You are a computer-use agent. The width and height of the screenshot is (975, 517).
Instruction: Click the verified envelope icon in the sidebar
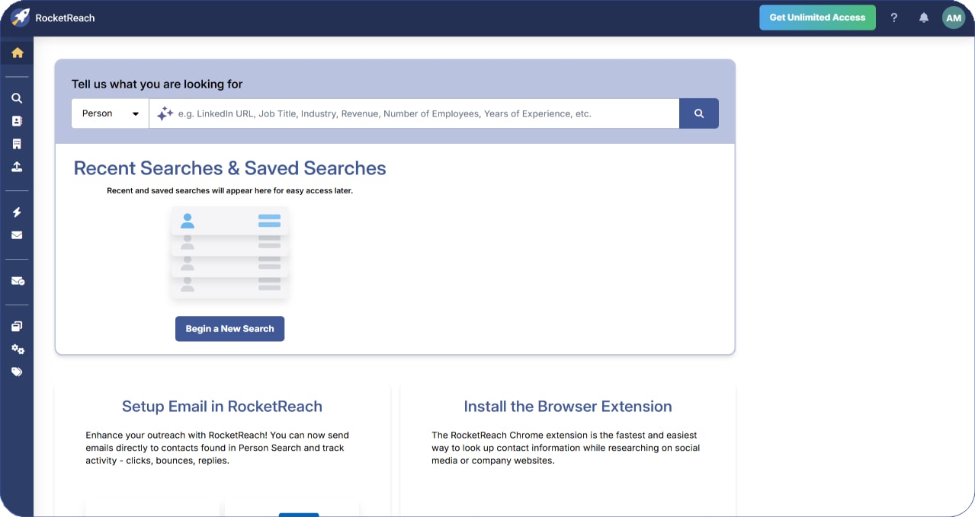point(17,281)
